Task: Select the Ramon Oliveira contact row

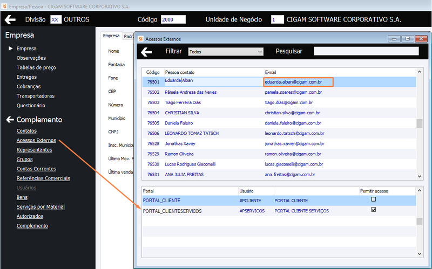Action: coord(279,154)
